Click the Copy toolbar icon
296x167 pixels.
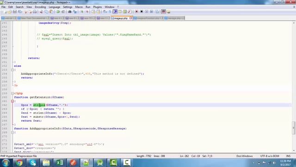click(x=46, y=12)
